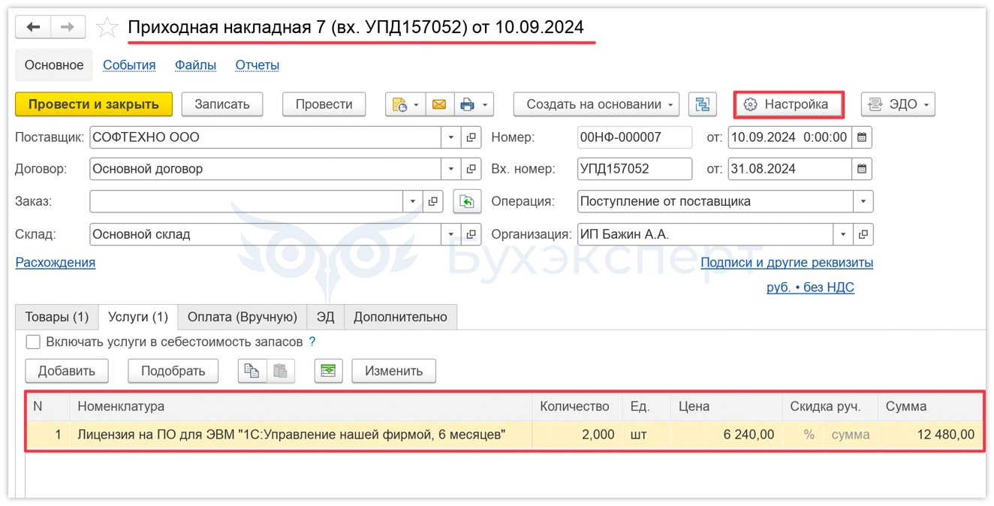Open the Отчеты section

pyautogui.click(x=258, y=65)
